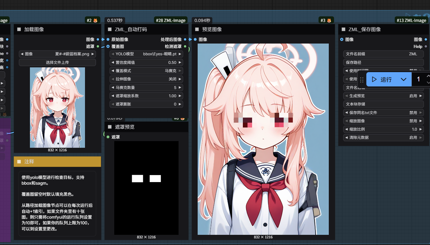Run the workflow with the 运行 button
This screenshot has height=245, width=430.
tap(382, 79)
